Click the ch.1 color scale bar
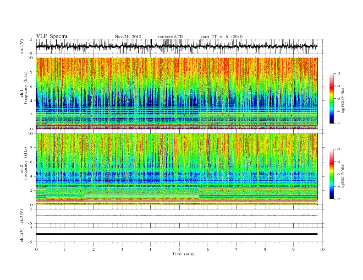Viewport: 363px width, 280px height. click(x=332, y=98)
